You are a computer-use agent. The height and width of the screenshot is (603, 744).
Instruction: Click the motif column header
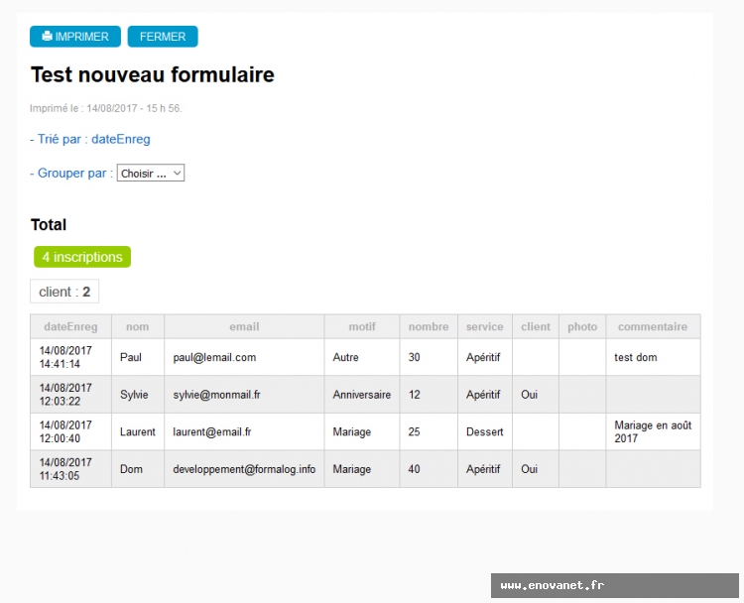tap(362, 326)
